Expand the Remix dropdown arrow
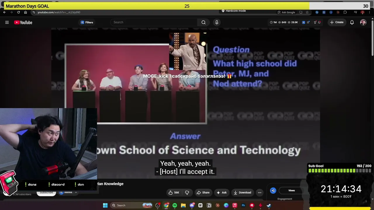Screen dimensions: 374x210 pyautogui.click(x=76, y=192)
